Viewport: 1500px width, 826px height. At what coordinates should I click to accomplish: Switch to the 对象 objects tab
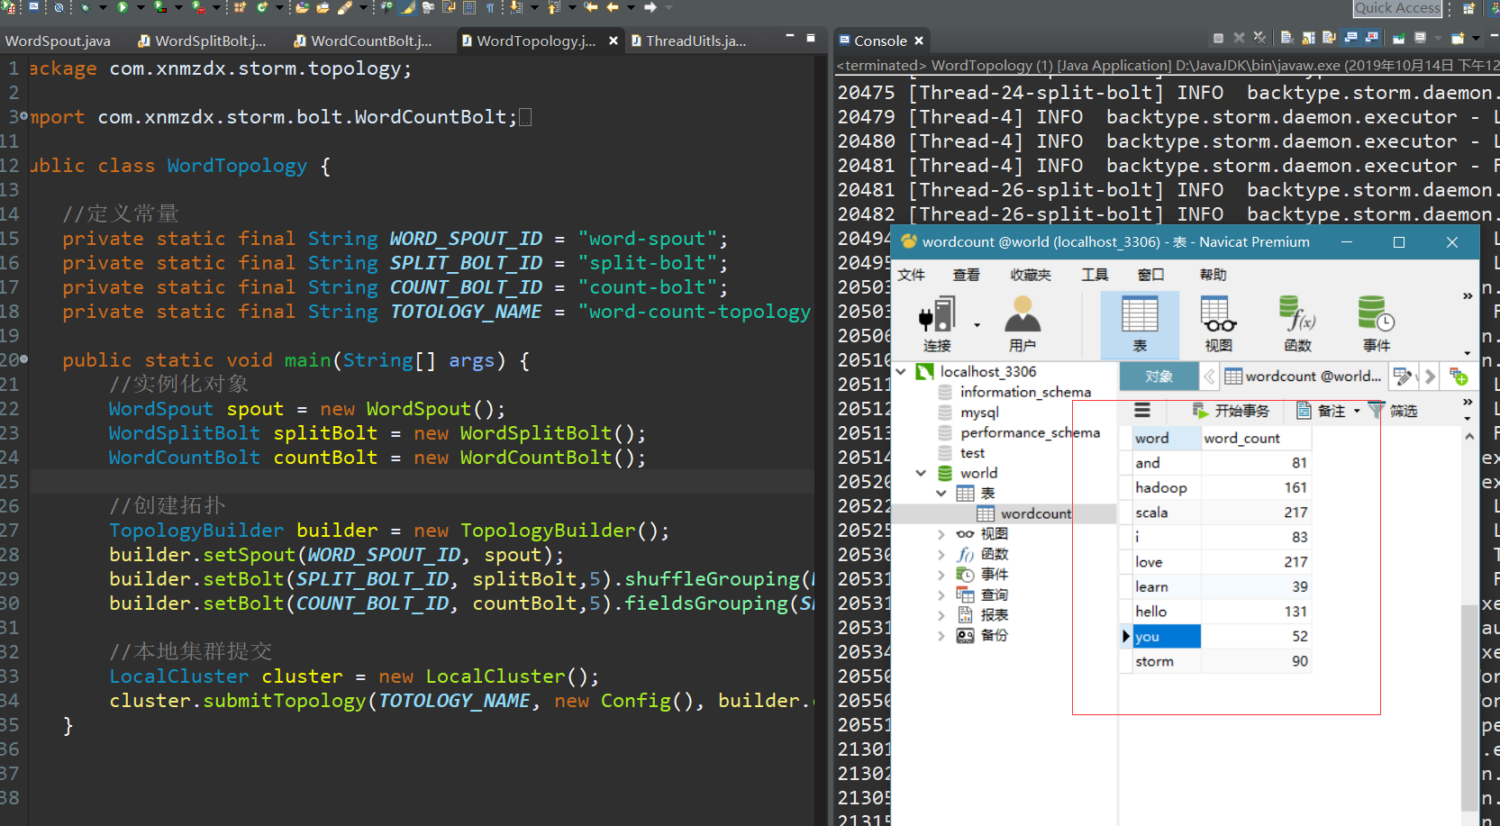[x=1159, y=377]
